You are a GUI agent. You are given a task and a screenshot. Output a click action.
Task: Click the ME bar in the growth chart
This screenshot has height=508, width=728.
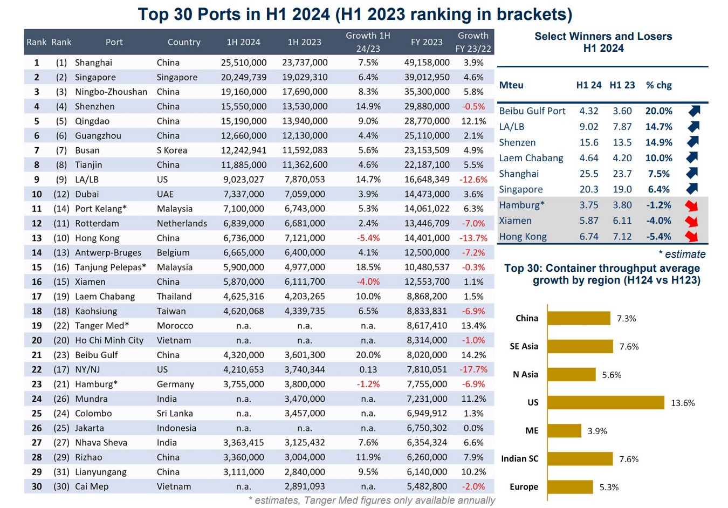[x=564, y=430]
